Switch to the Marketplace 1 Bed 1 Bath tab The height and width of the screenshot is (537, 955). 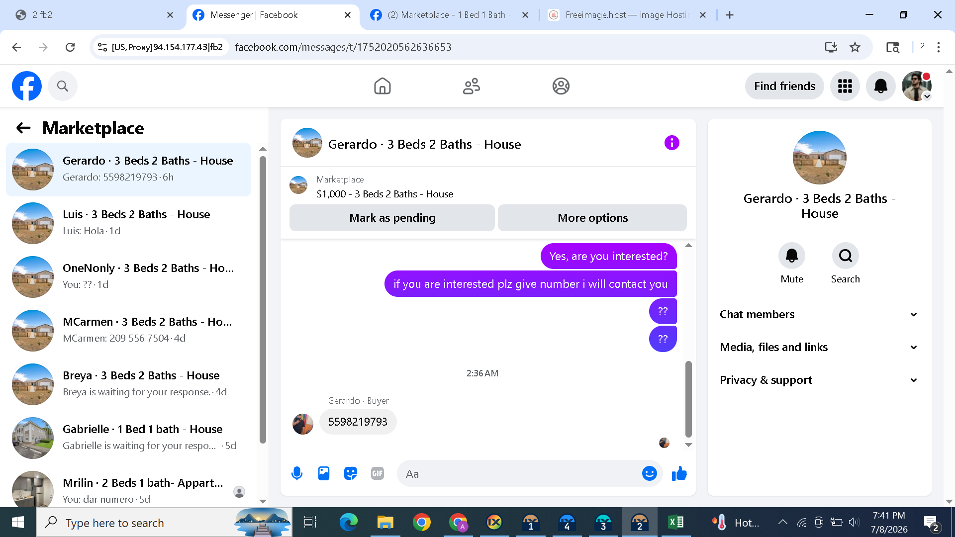449,15
